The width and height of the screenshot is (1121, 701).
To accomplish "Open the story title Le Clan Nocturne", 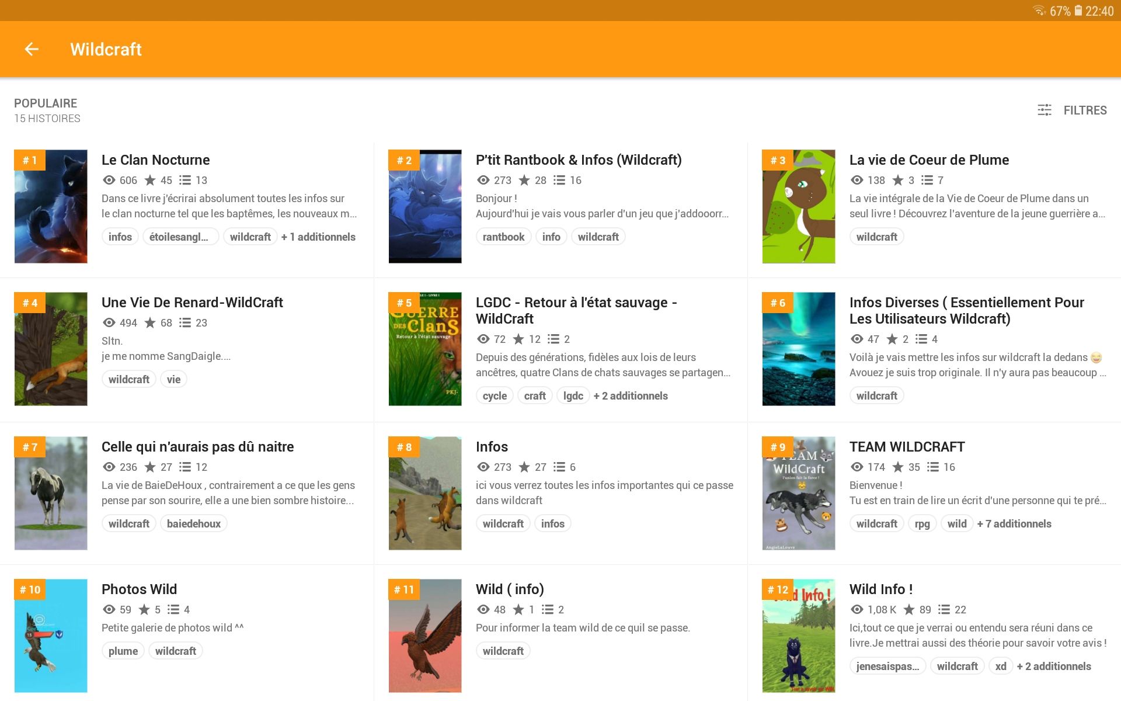I will pos(155,159).
